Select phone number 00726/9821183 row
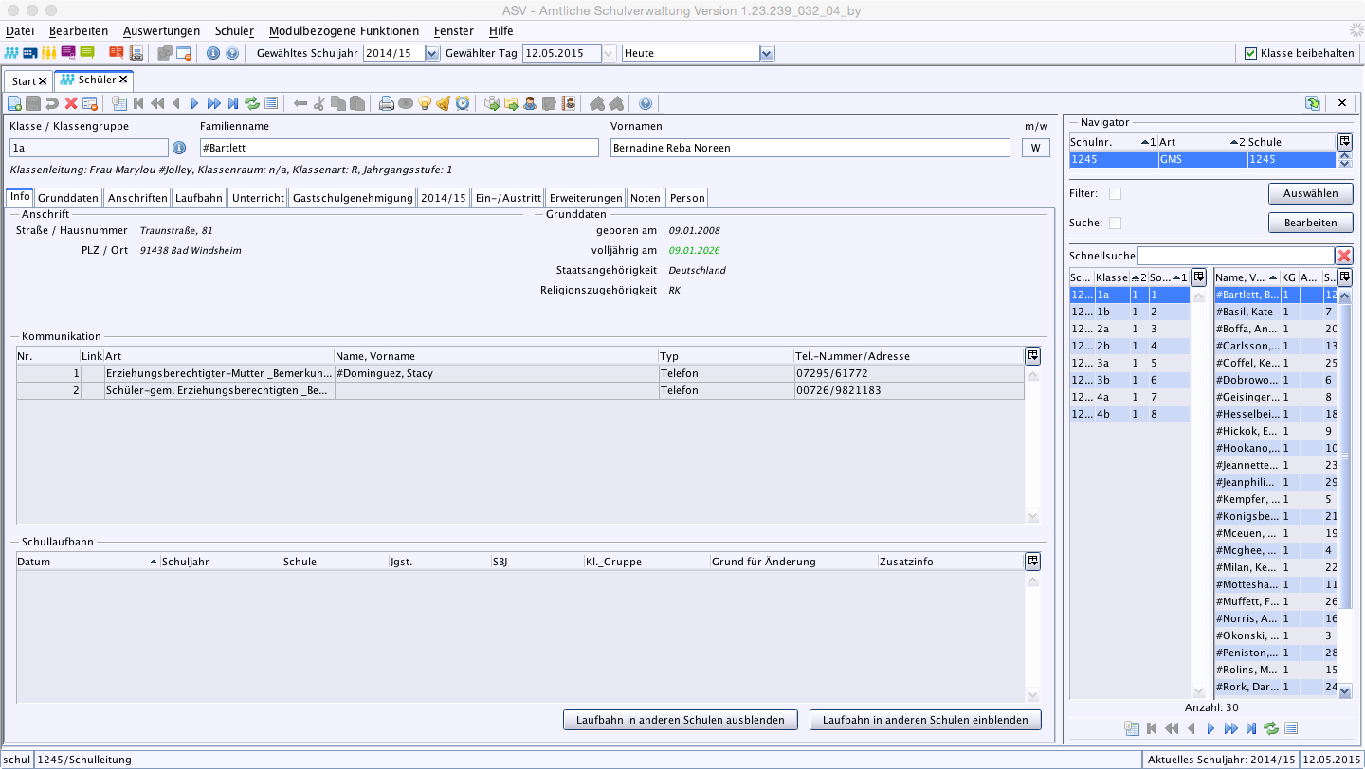The height and width of the screenshot is (769, 1365). (x=520, y=390)
